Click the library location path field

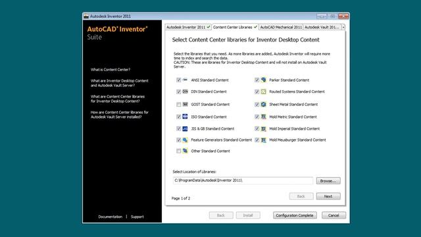pos(243,180)
